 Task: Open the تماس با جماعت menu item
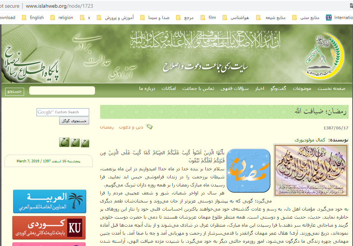tap(198, 88)
